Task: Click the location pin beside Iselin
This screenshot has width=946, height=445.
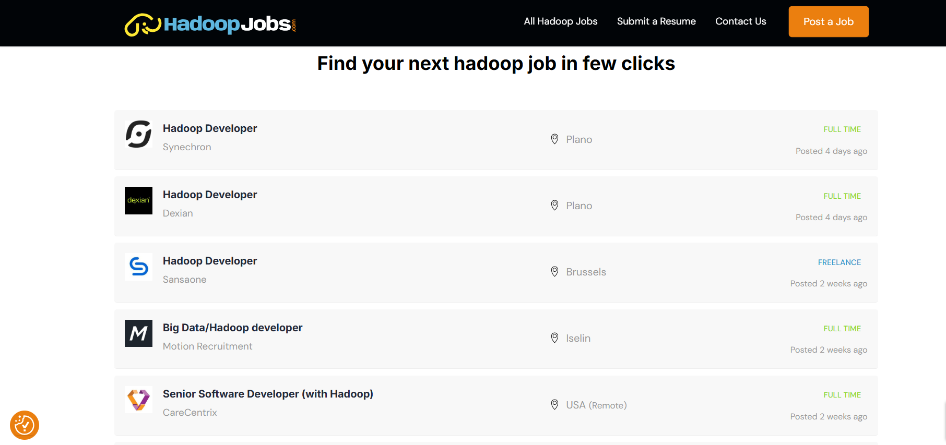Action: click(554, 338)
